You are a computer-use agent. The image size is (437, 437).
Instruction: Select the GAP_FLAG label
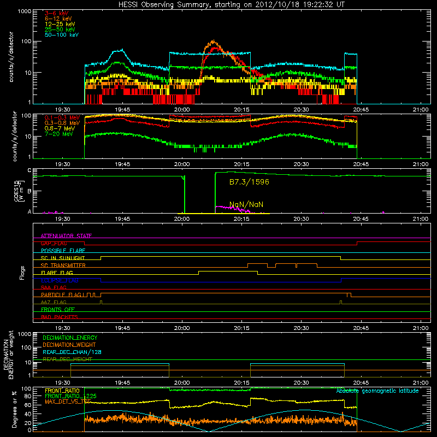54,243
